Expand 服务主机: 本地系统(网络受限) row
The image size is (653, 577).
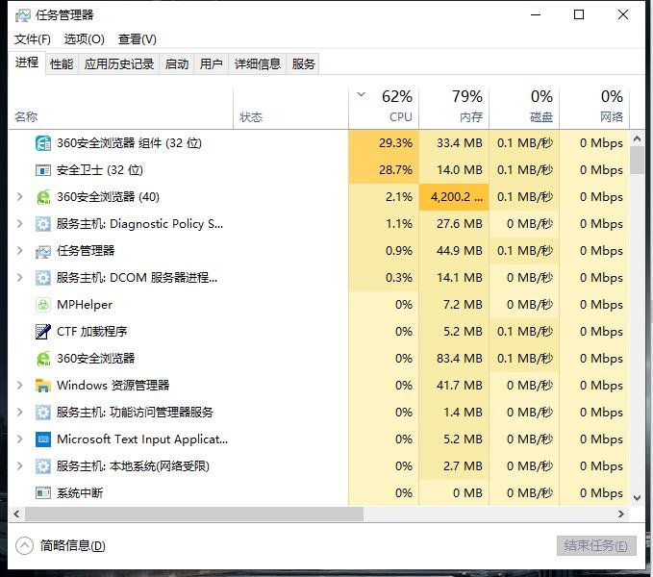(19, 466)
